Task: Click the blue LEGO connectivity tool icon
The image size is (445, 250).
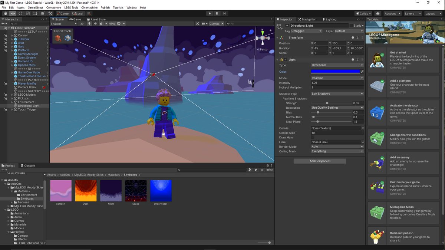Action: pyautogui.click(x=67, y=38)
